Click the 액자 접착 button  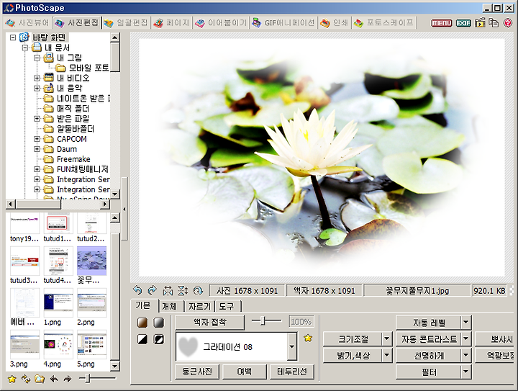pyautogui.click(x=210, y=322)
